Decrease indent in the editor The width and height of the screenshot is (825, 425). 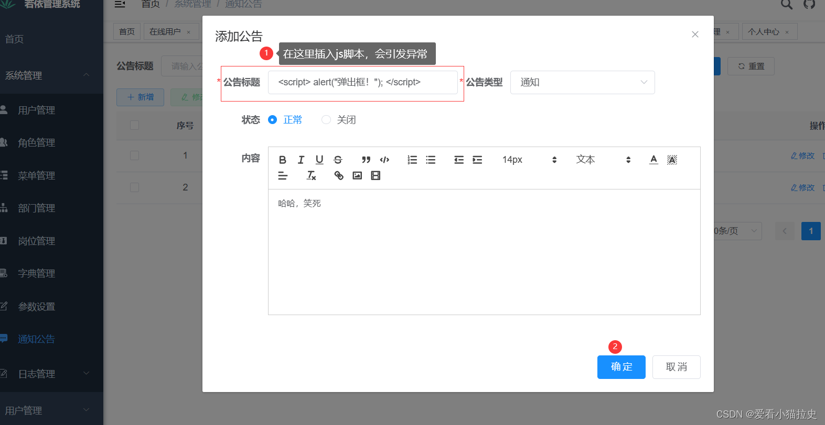coord(459,160)
